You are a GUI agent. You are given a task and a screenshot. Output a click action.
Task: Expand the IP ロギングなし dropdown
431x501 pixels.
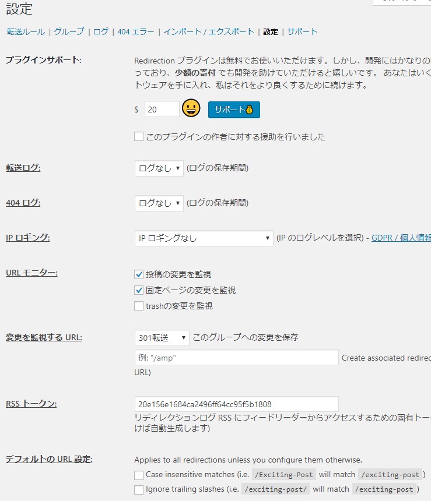tap(204, 238)
